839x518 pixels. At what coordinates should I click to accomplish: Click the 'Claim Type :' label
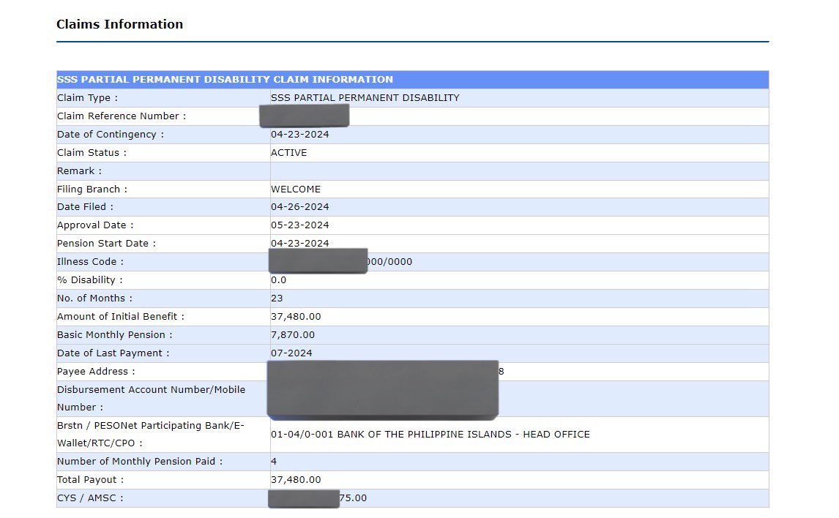pyautogui.click(x=88, y=98)
